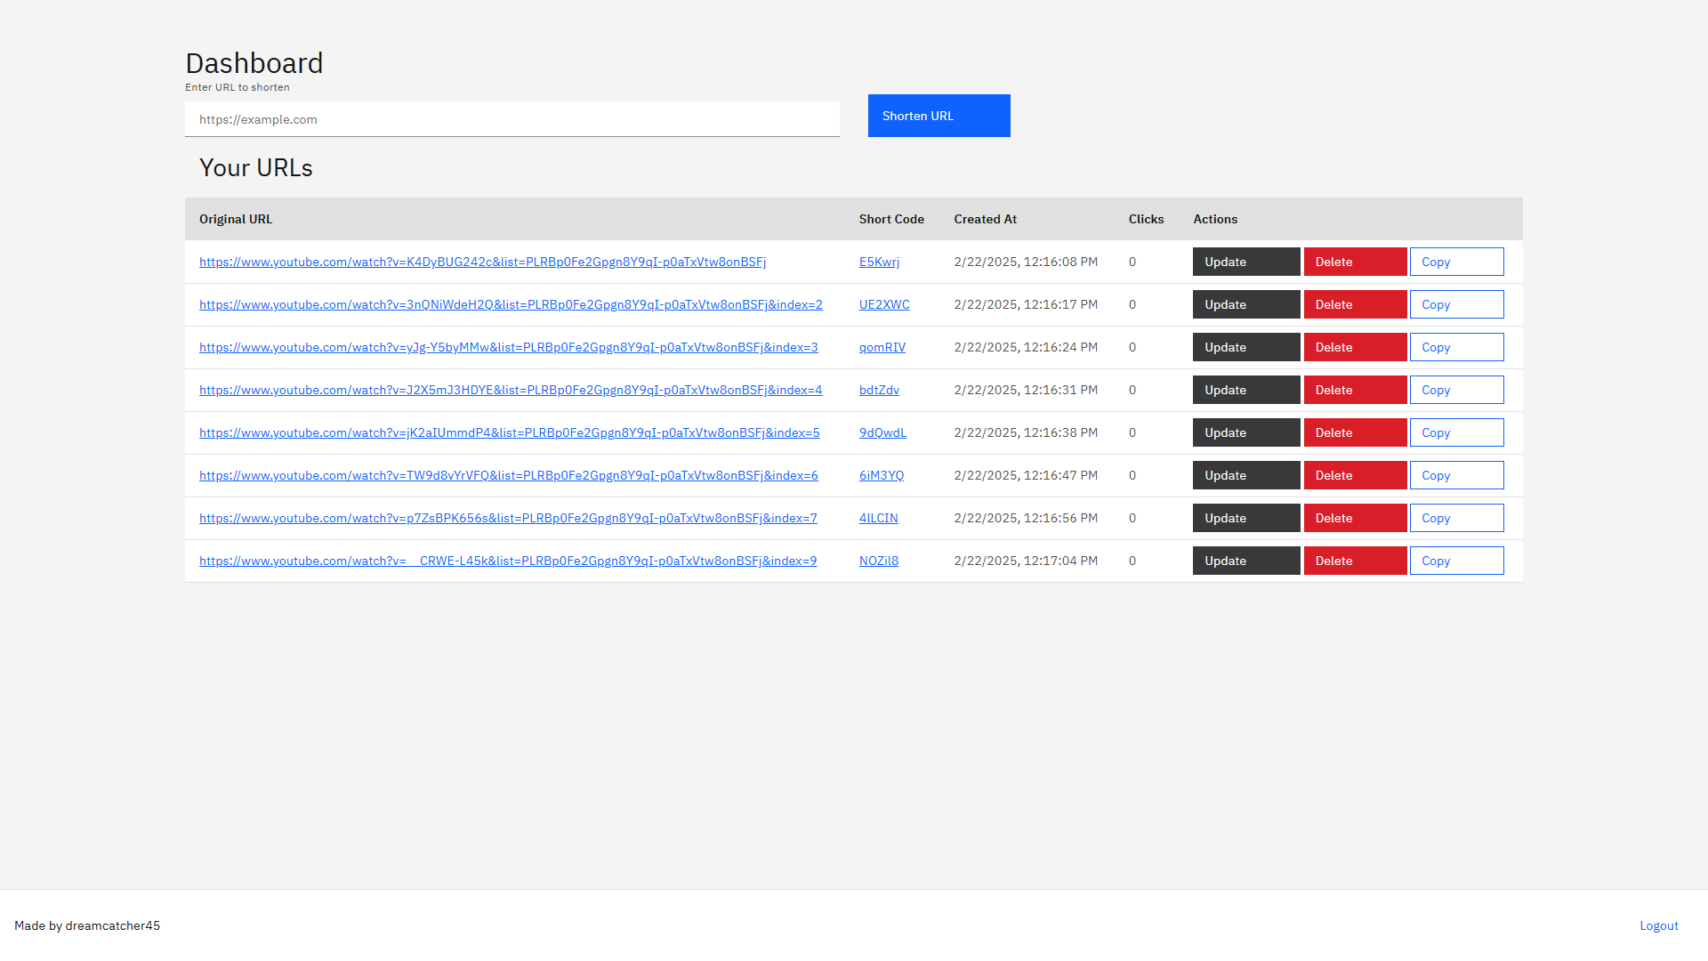Select the Created At column header

985,219
